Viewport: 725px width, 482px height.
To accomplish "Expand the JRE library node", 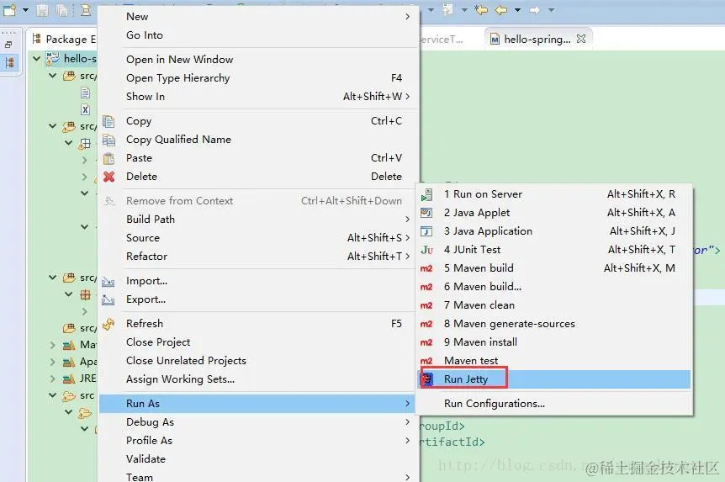I will [x=53, y=379].
